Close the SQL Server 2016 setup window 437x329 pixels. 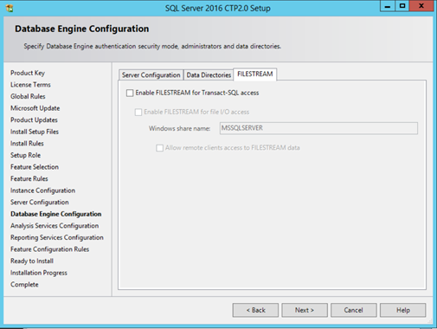coord(421,6)
